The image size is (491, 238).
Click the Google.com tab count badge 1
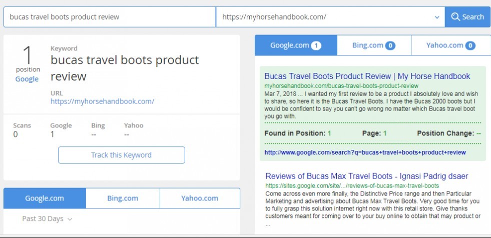tap(316, 45)
